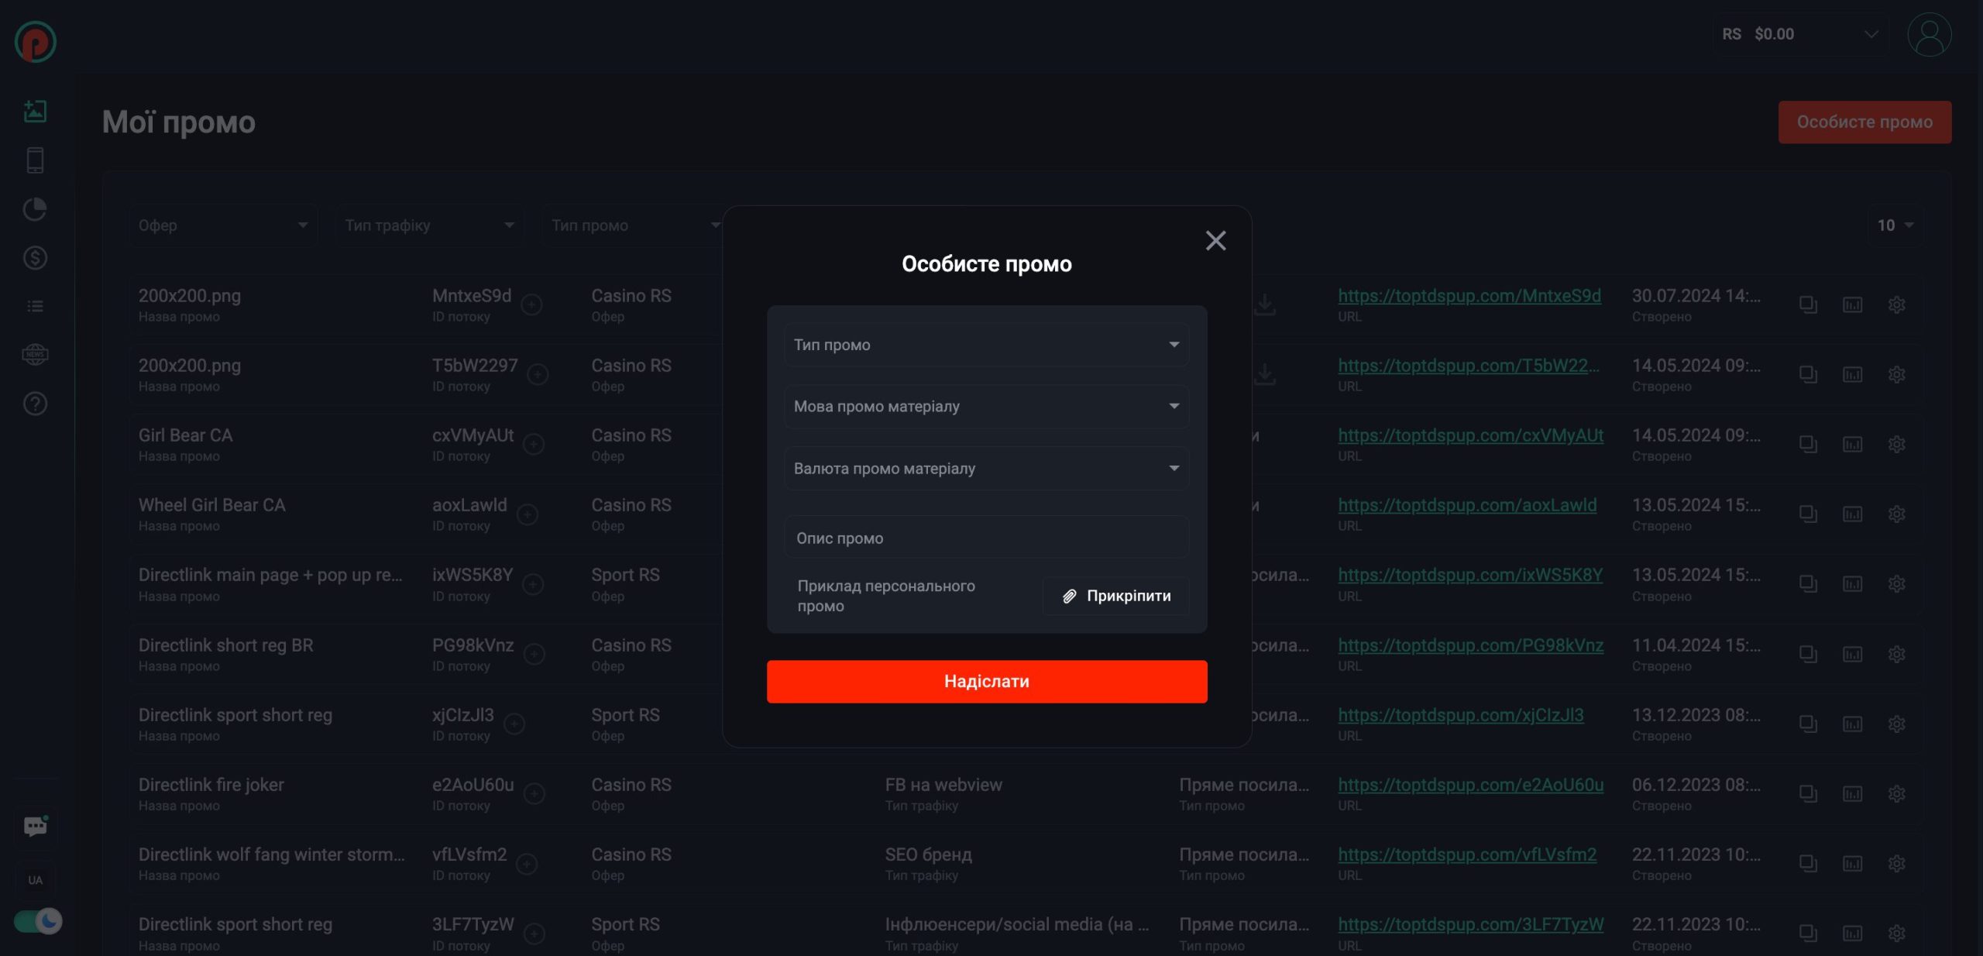Open the promo materials sidebar icon
1983x956 pixels.
click(x=35, y=111)
